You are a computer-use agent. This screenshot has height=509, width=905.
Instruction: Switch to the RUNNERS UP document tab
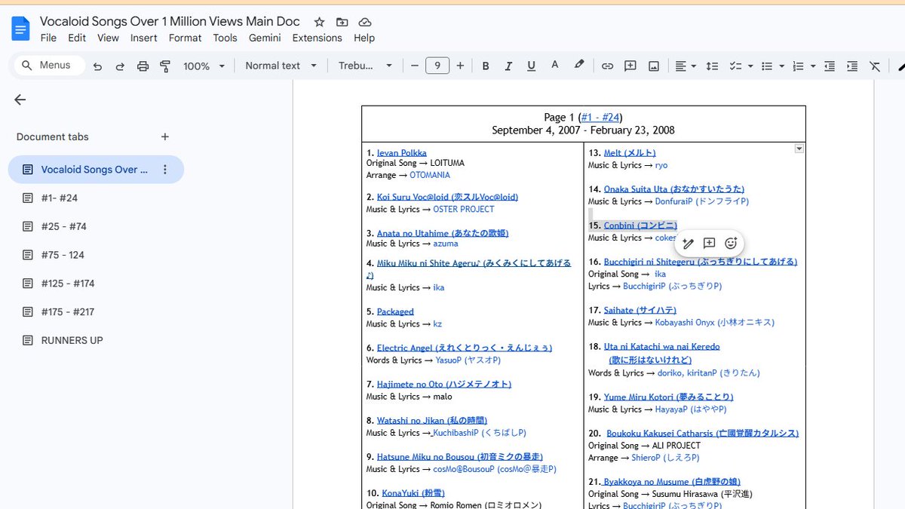[x=71, y=340]
